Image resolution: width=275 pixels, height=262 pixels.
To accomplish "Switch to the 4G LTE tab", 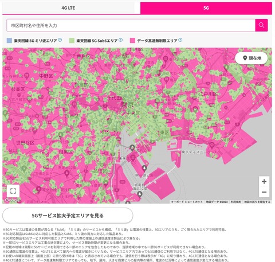I will pos(68,8).
